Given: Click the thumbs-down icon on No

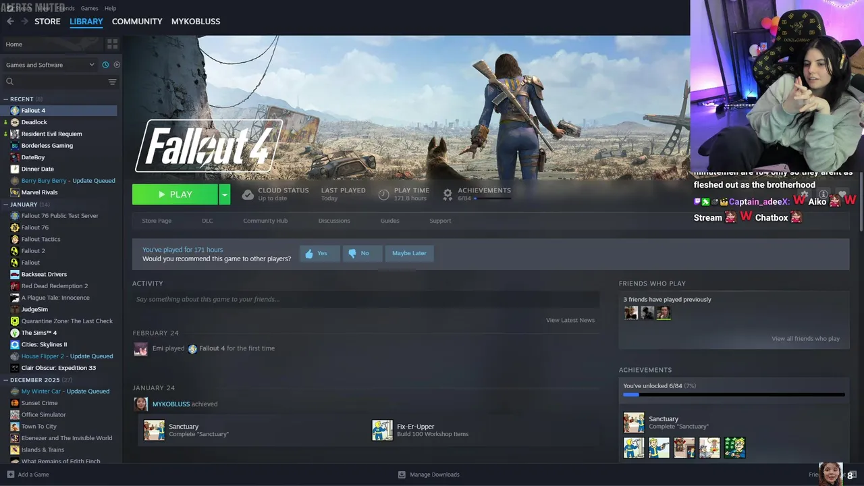Looking at the screenshot, I should (x=352, y=253).
